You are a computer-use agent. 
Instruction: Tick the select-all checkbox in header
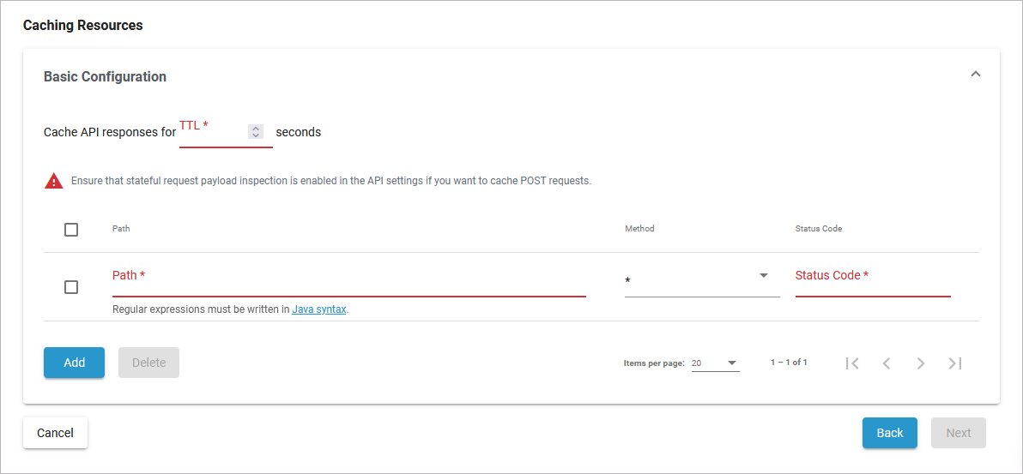tap(71, 230)
